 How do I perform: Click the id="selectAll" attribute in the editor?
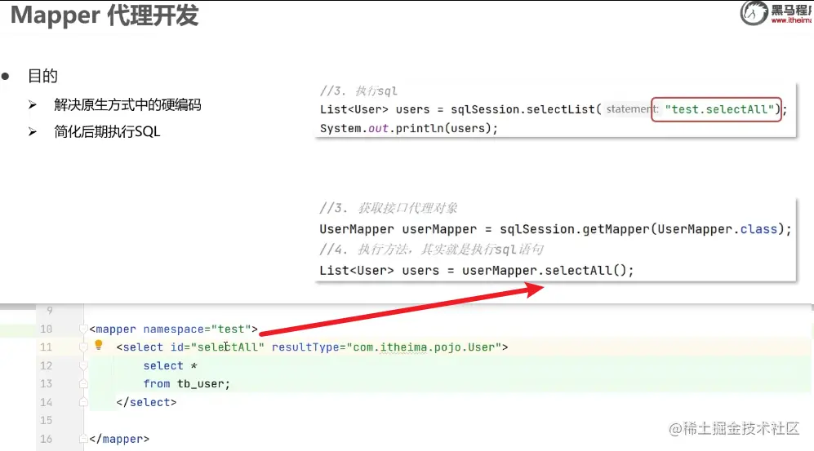coord(217,347)
